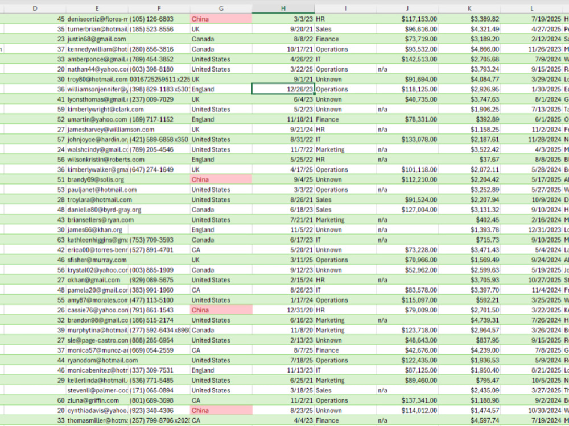
Task: Click highlighted China cell in deniseortiz row
Action: click(221, 19)
